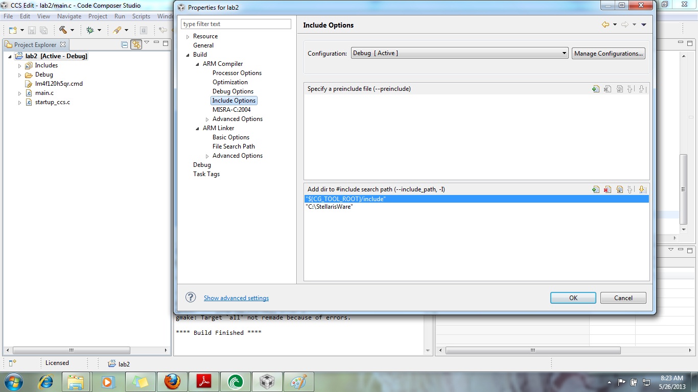
Task: Move preinclude entry up
Action: (631, 89)
